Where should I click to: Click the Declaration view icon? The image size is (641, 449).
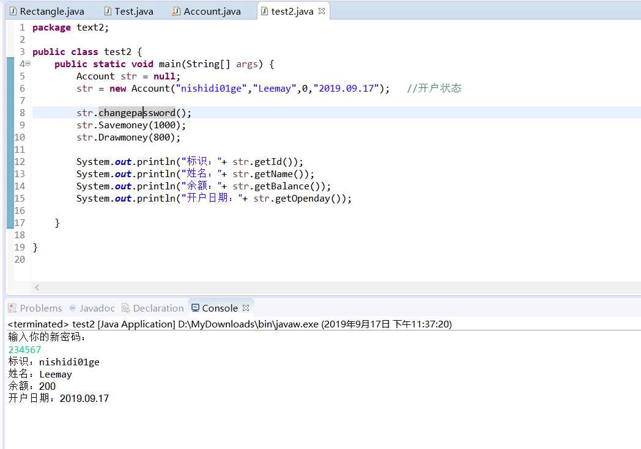tap(125, 308)
